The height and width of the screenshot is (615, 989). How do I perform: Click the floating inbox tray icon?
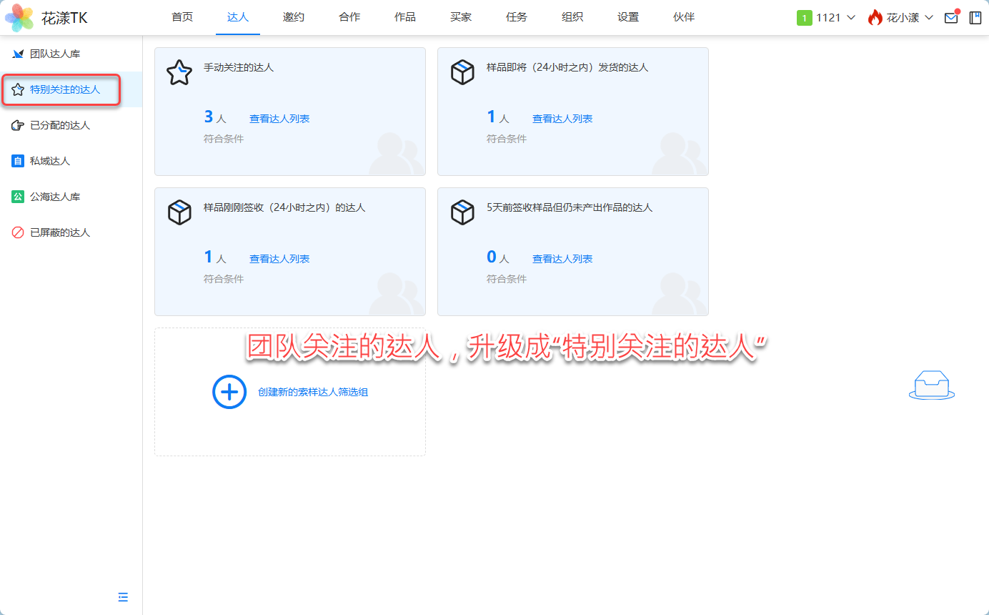coord(931,385)
